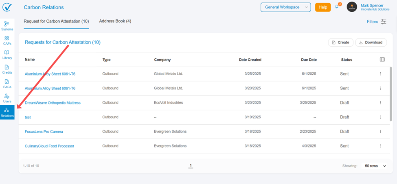Open the Users sidebar icon
Image resolution: width=397 pixels, height=184 pixels.
[7, 98]
